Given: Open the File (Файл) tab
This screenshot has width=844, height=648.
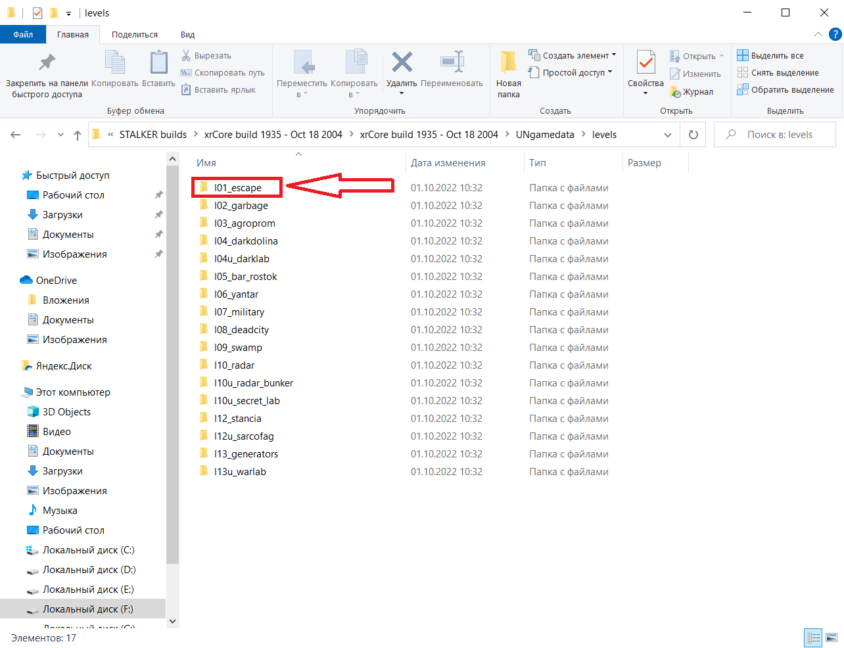Looking at the screenshot, I should point(23,35).
